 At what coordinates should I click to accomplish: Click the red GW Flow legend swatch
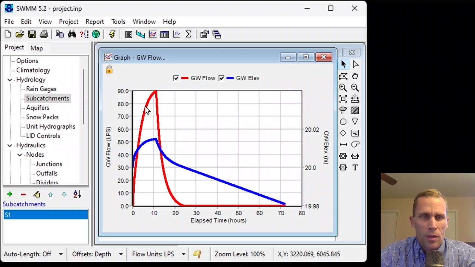(185, 78)
